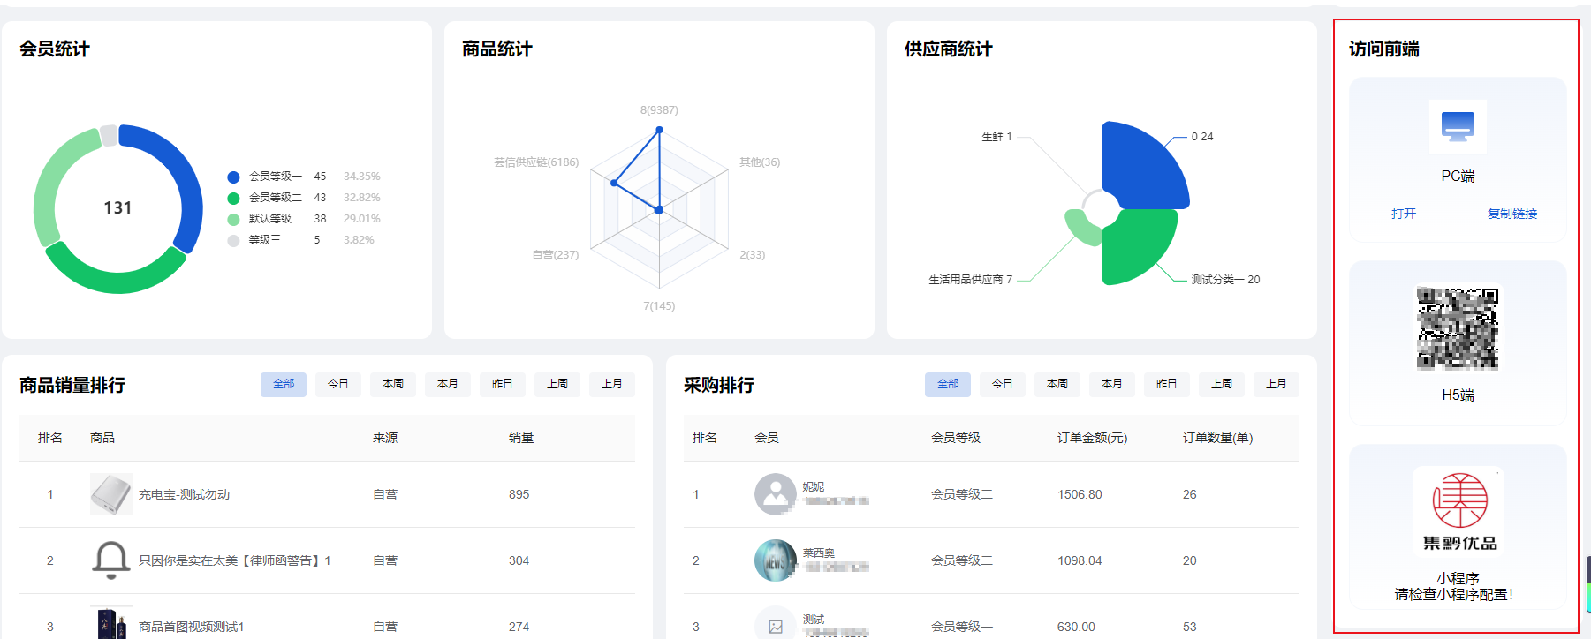The height and width of the screenshot is (639, 1591).
Task: Click the power bank product thumbnail
Action: 111,494
